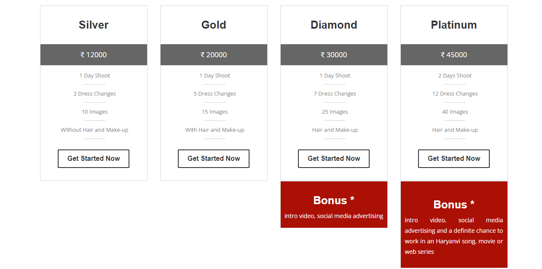Viewport: 542px width, 269px height.
Task: Click 'Without Hair and Make-up' in Silver
Action: coord(94,130)
